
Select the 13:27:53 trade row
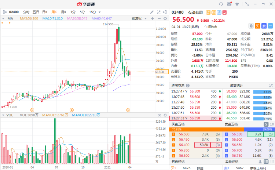[196, 118]
